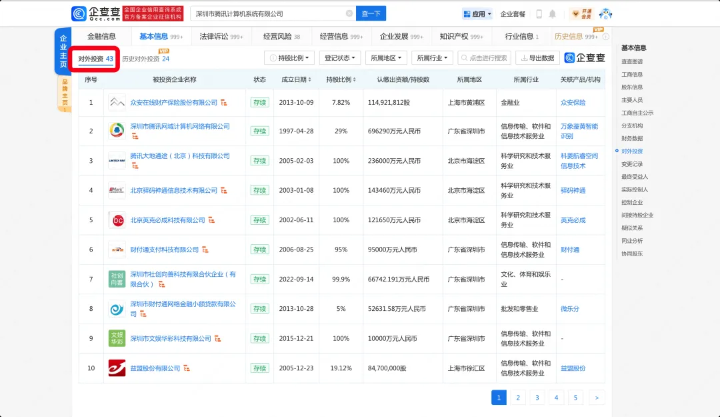The image size is (720, 417).
Task: Click the 点击进行搜索 filter search box
Action: click(485, 58)
